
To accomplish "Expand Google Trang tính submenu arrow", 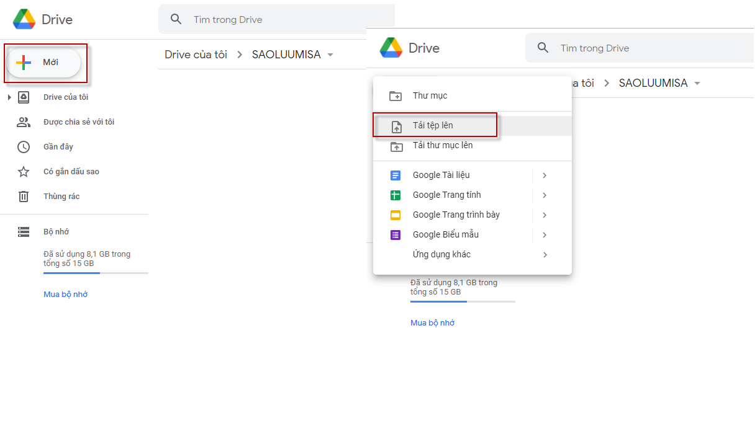I will point(545,195).
